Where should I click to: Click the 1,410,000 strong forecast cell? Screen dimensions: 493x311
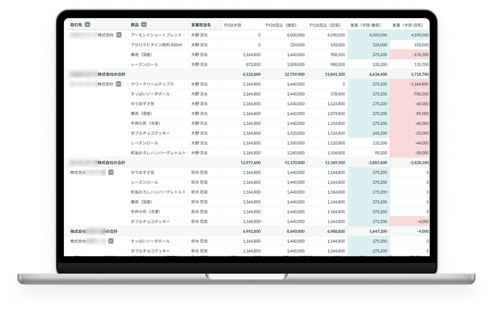(x=285, y=133)
